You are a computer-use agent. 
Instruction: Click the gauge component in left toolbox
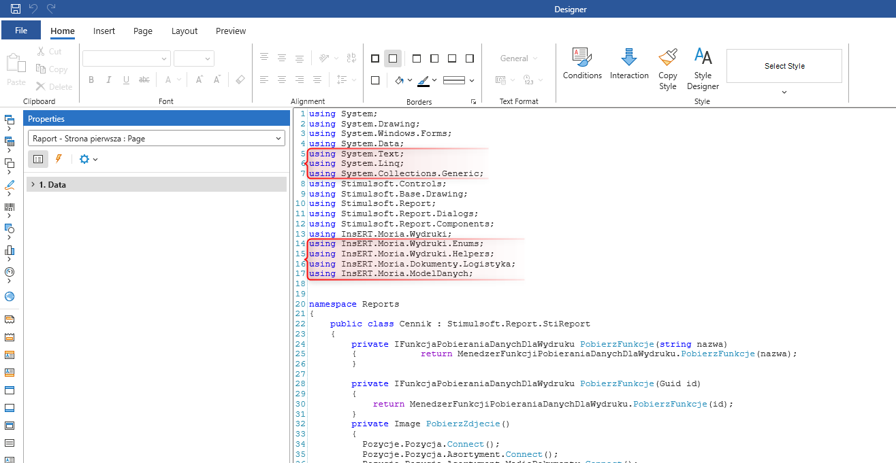point(10,272)
